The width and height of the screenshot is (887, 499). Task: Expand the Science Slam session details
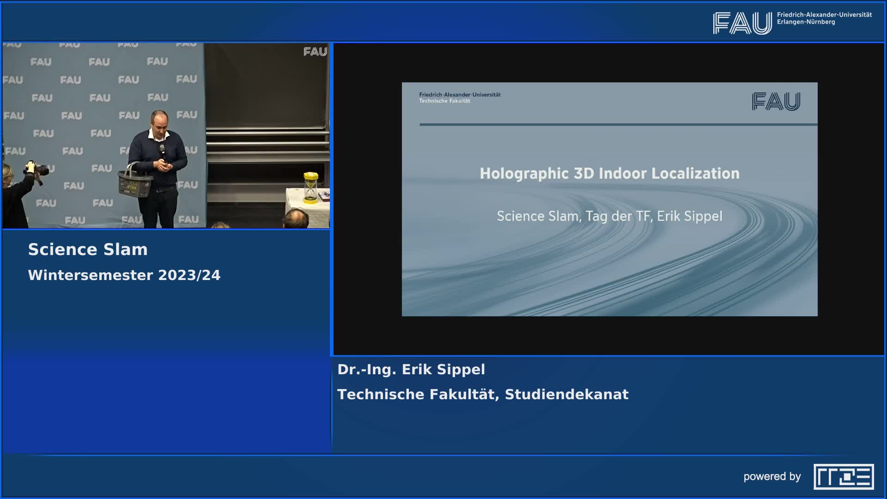pyautogui.click(x=88, y=249)
